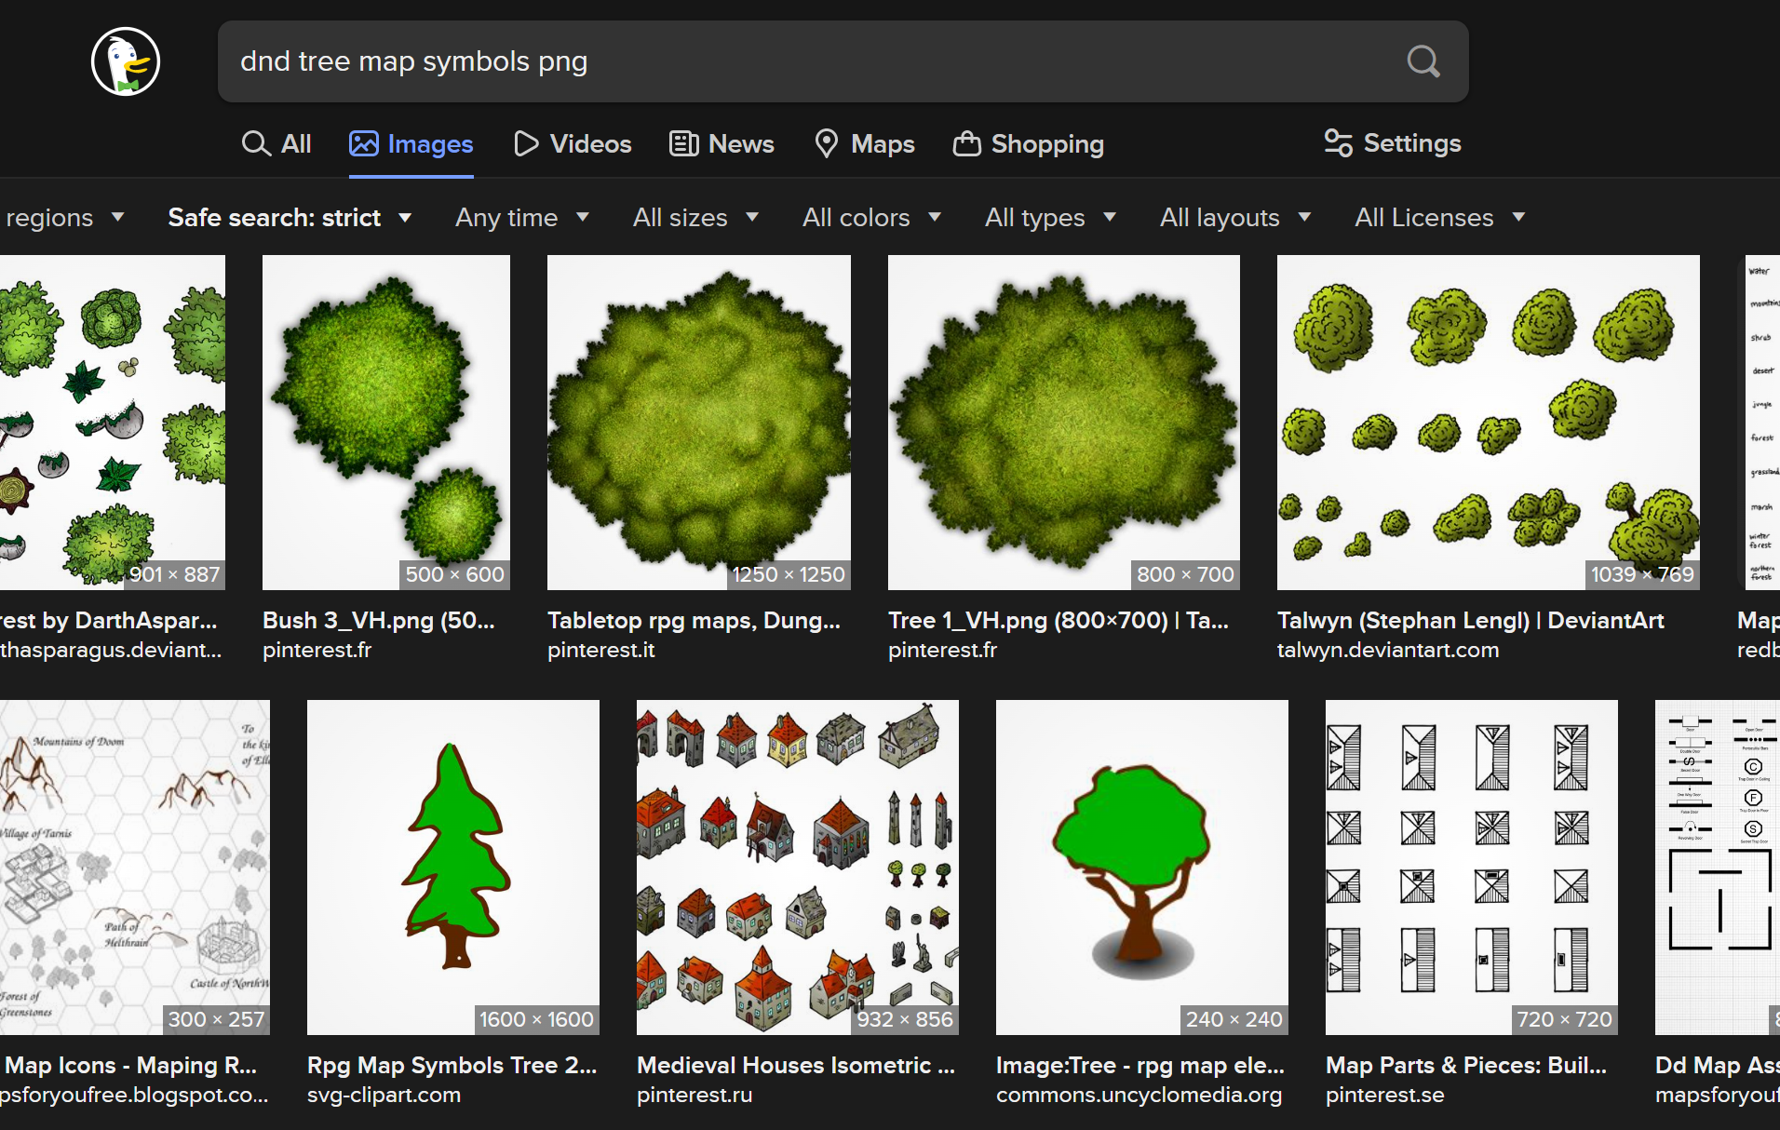Screen dimensions: 1780x1130
Task: Open the Tree 1_VH.png 800 × 700 thumbnail
Action: tap(1064, 422)
